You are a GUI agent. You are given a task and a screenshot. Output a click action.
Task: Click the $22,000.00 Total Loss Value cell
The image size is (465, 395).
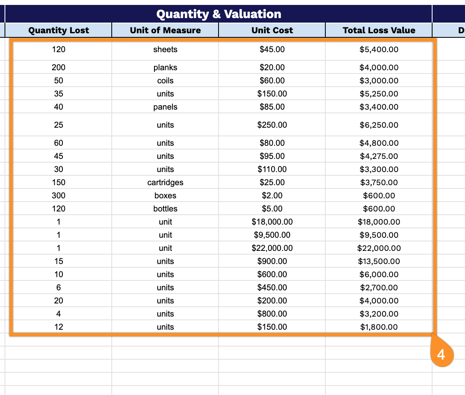tap(379, 248)
